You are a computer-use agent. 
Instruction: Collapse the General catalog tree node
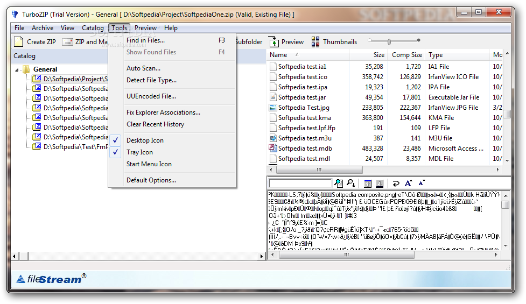click(17, 70)
